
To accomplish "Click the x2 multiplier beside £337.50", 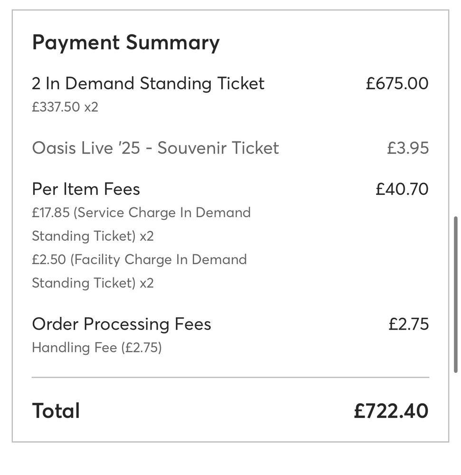I will [91, 107].
